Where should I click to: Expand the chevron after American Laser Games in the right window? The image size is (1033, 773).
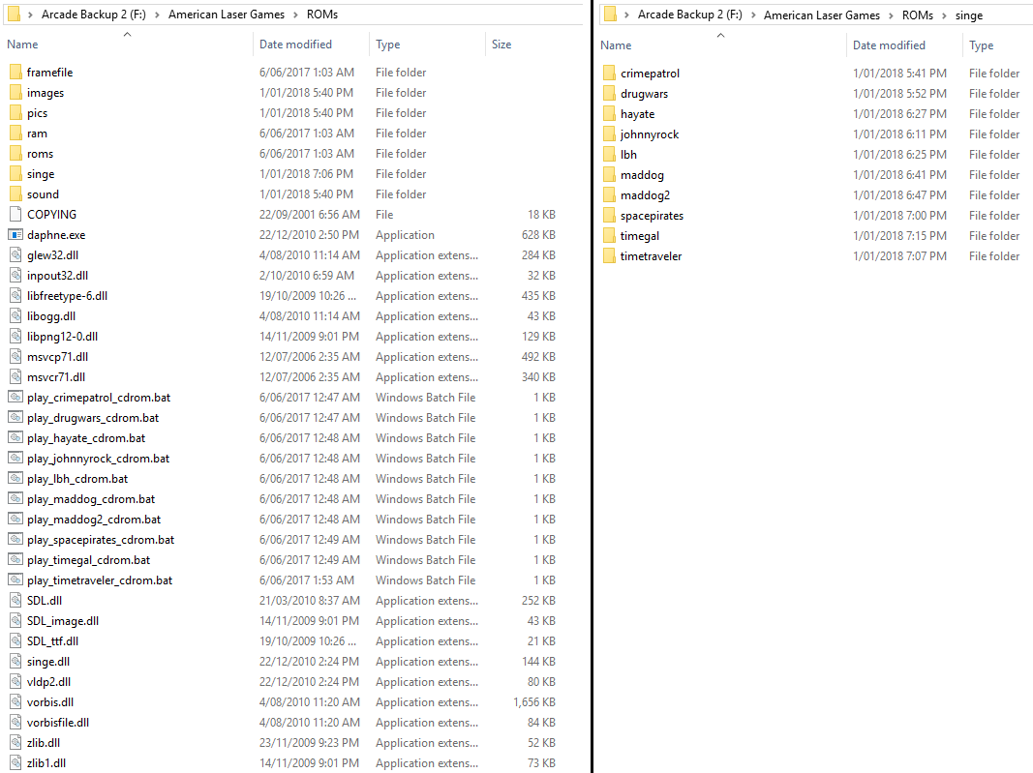[891, 15]
